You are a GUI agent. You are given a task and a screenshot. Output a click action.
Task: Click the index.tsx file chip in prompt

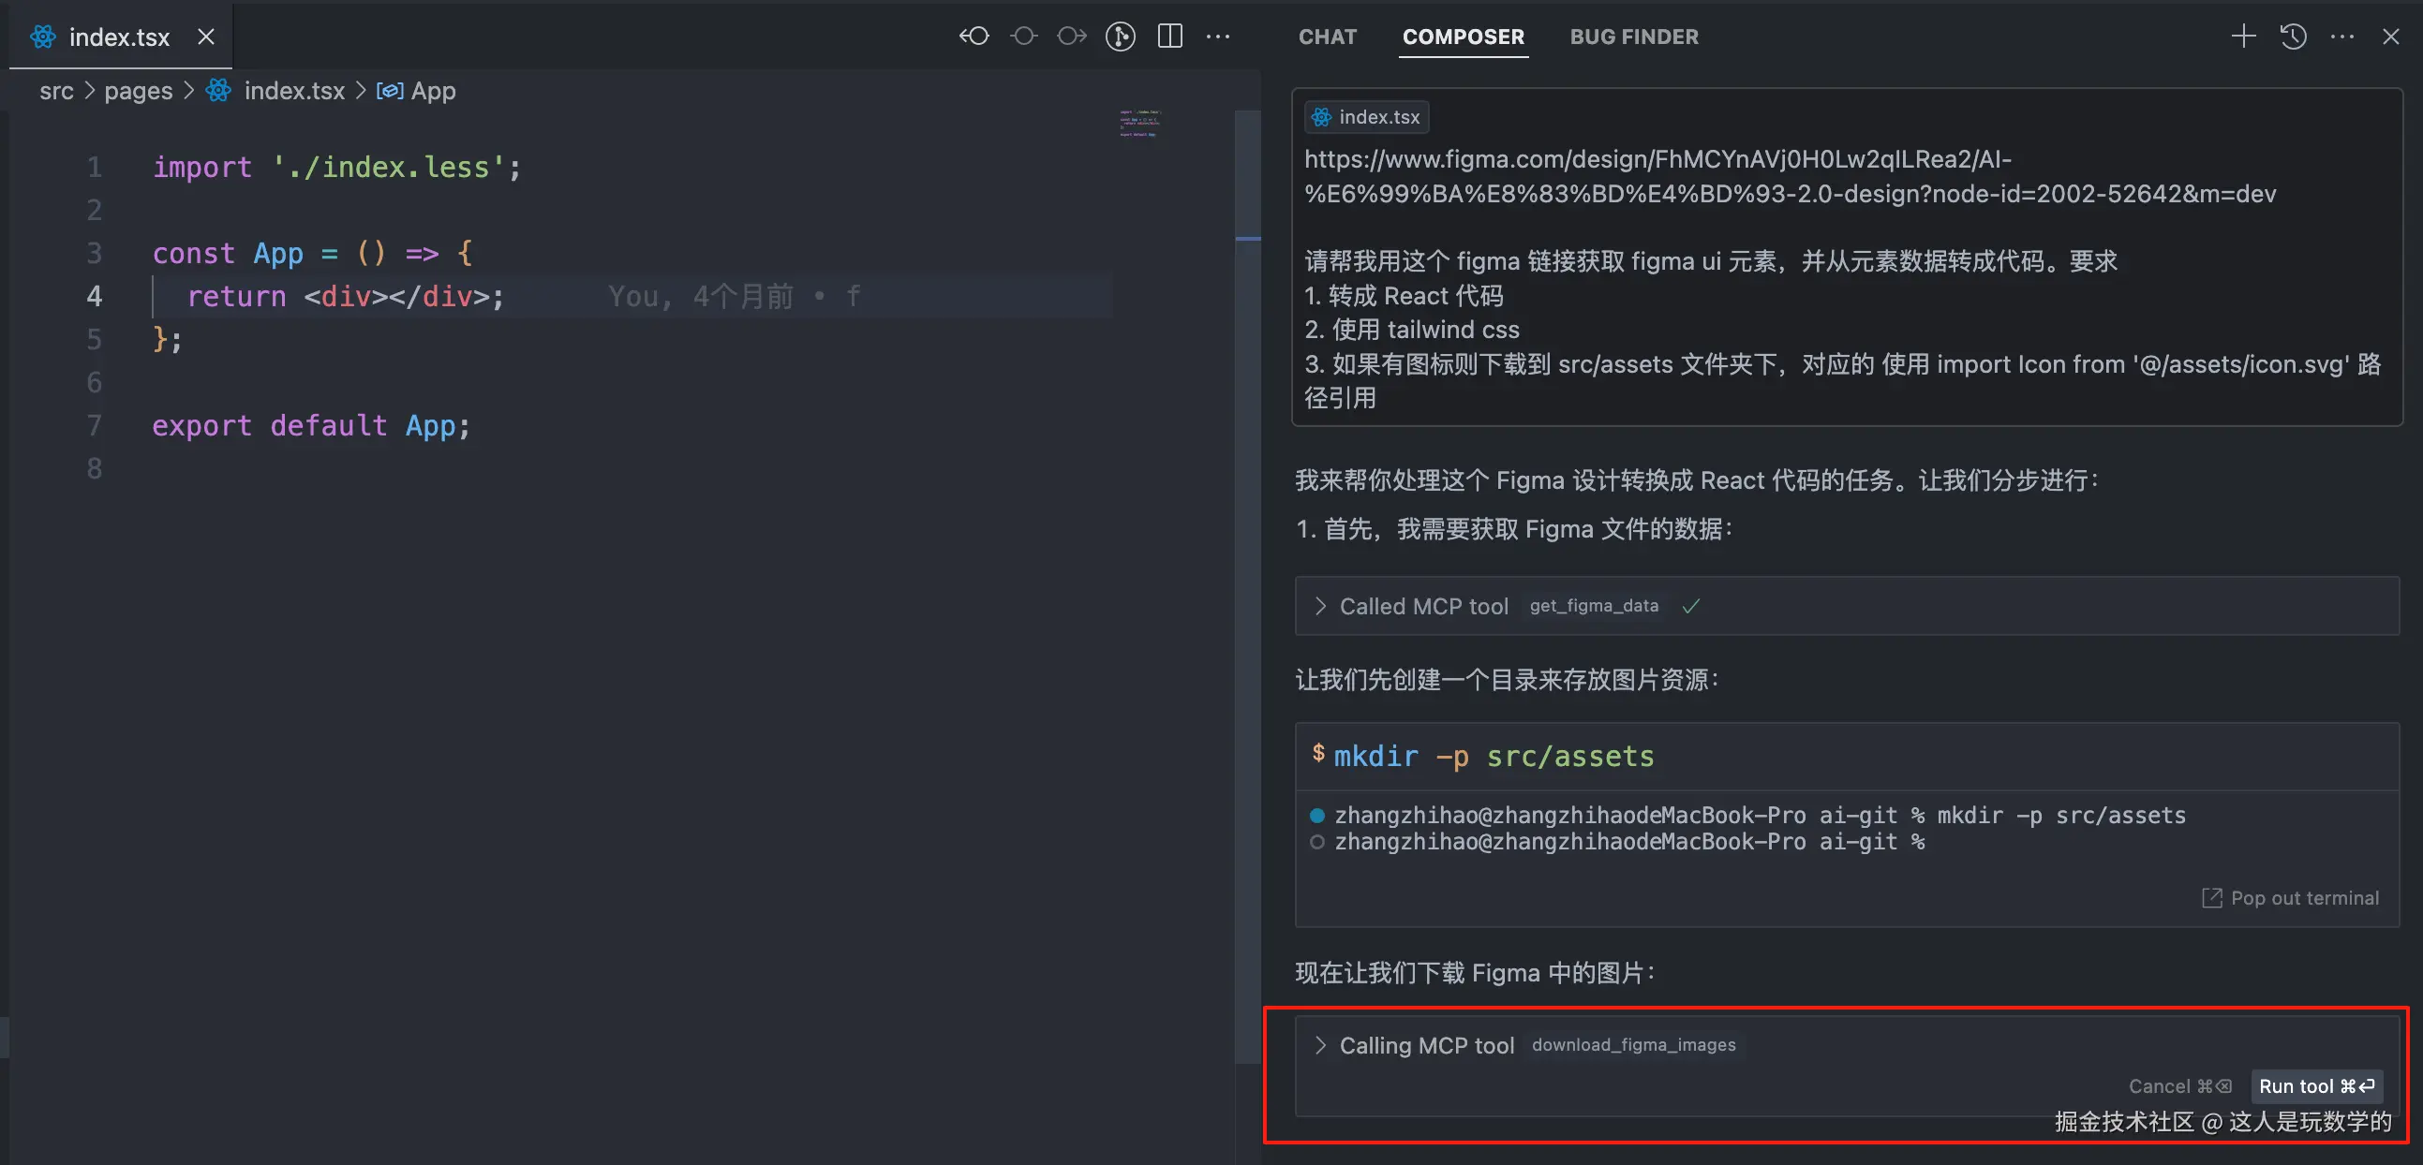[1367, 118]
